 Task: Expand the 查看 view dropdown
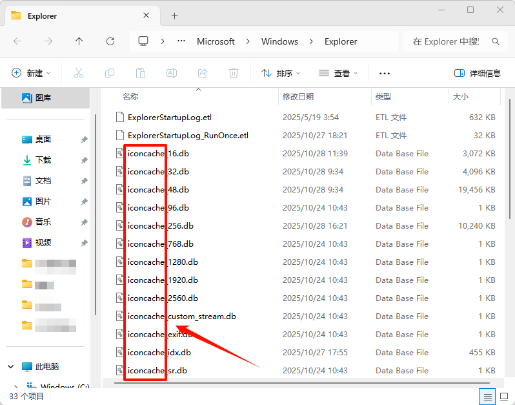pyautogui.click(x=339, y=73)
